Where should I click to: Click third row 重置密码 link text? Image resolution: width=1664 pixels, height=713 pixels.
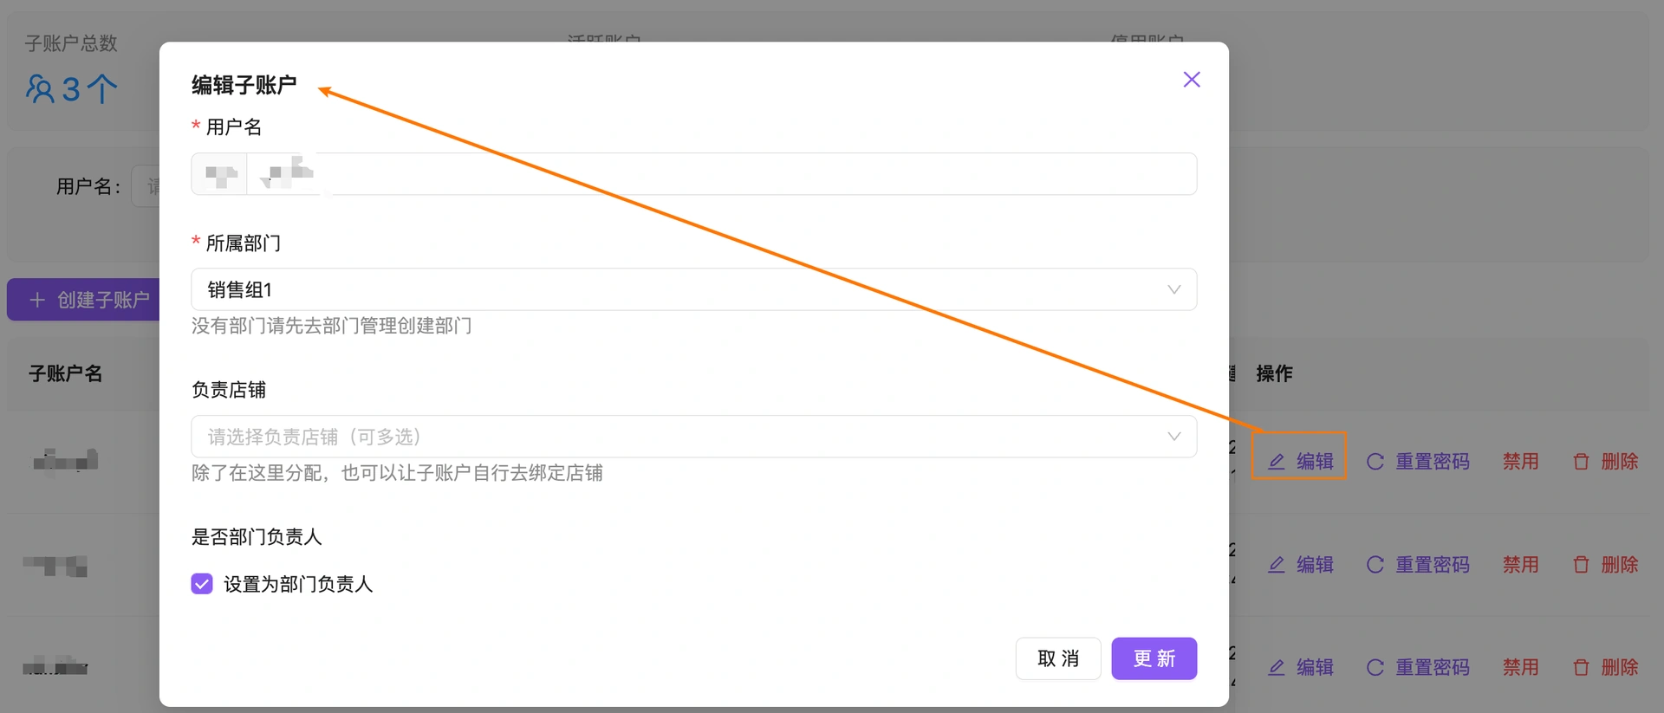pyautogui.click(x=1433, y=668)
